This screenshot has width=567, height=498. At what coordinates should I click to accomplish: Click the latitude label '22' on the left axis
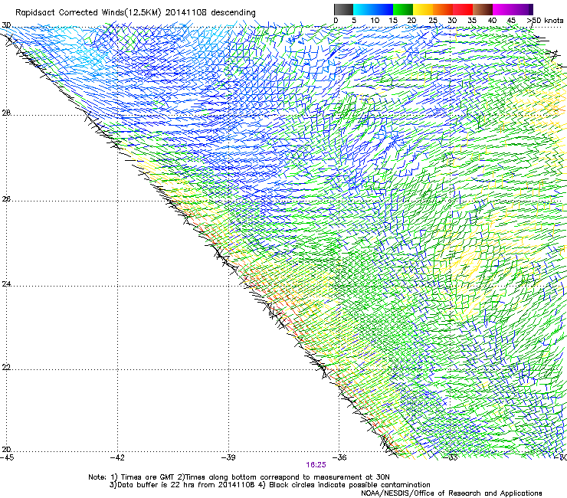(x=6, y=368)
